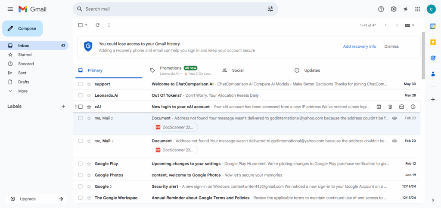441x208 pixels.
Task: Open the More options three-dot menu
Action: coord(109,25)
